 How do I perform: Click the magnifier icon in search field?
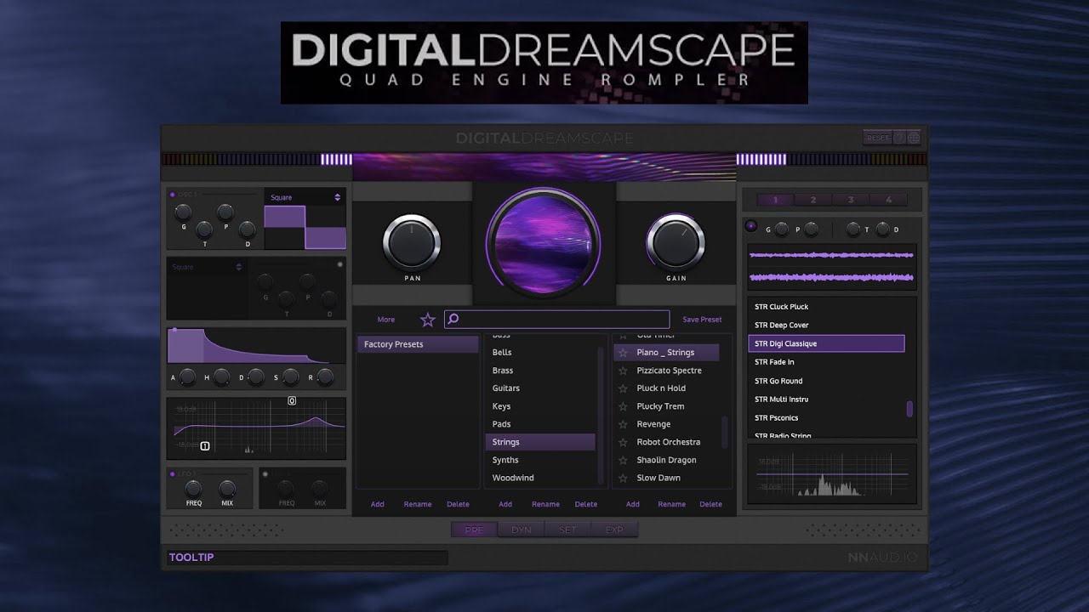click(453, 320)
